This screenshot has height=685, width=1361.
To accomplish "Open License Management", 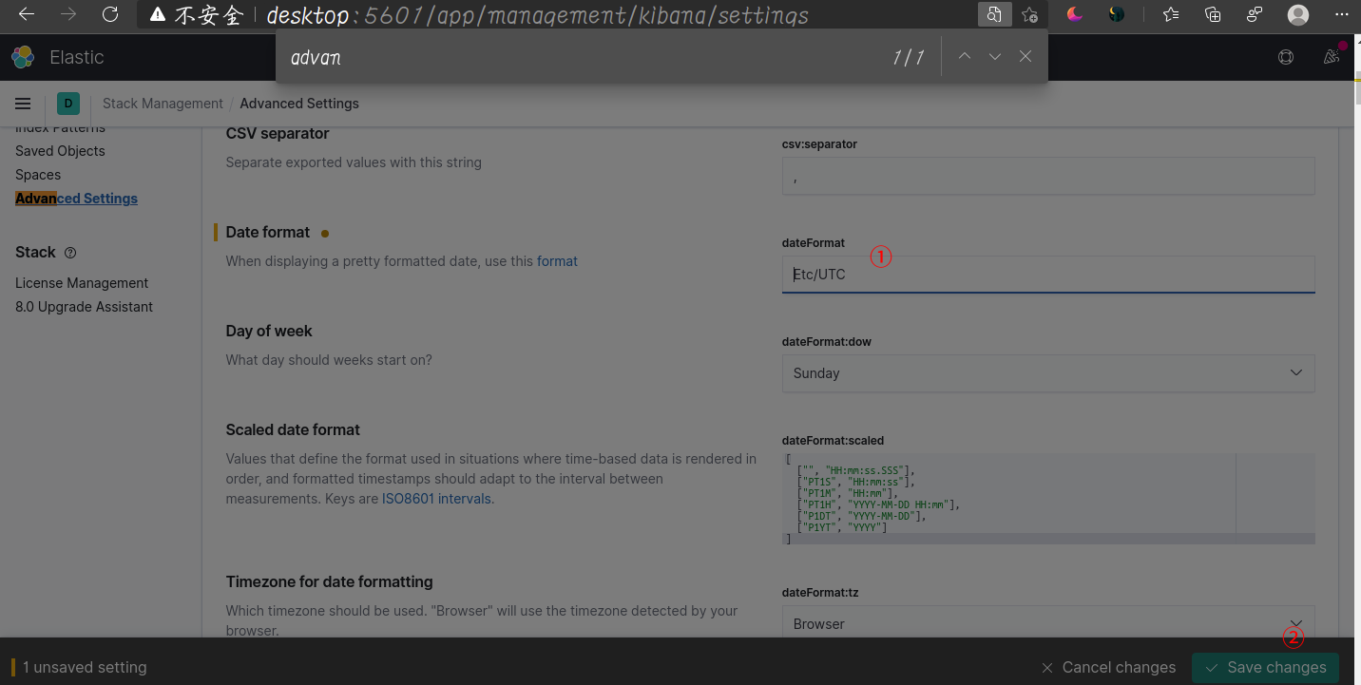I will [82, 282].
